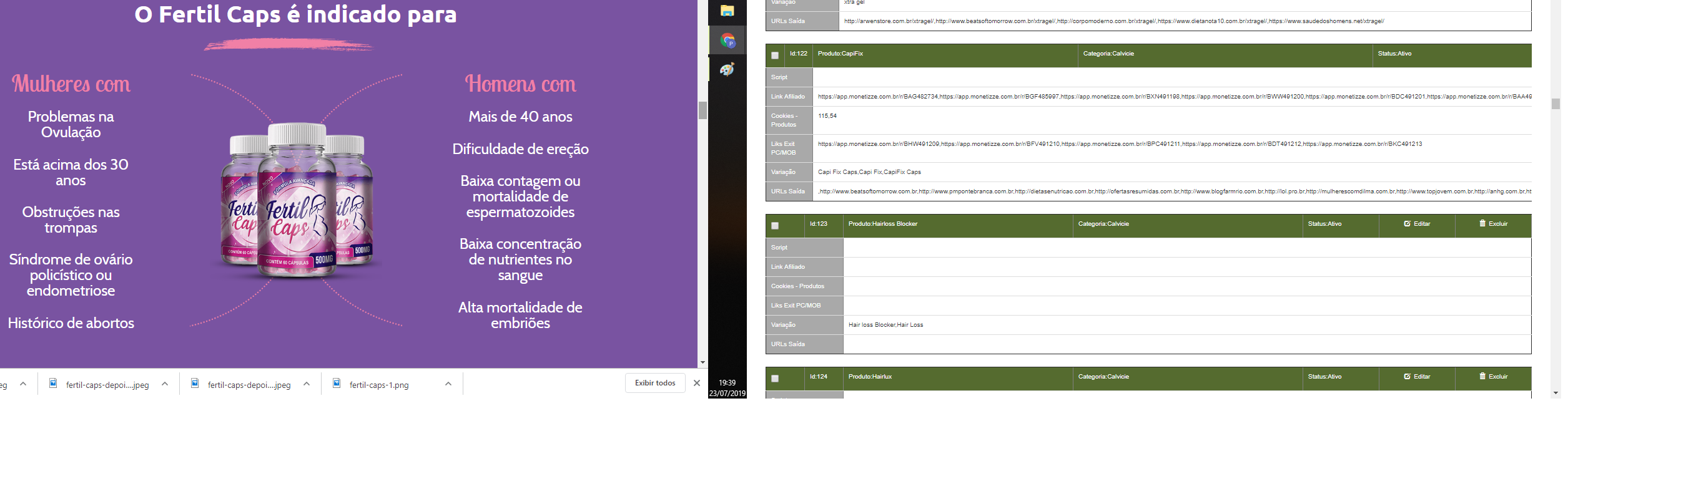
Task: Open downloaded file fertil-caps-1.png
Action: (x=379, y=385)
